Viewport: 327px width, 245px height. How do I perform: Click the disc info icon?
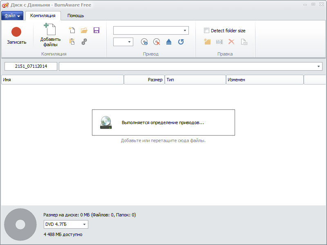(x=144, y=42)
